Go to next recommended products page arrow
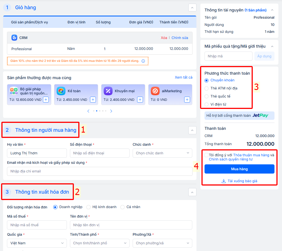Image resolution: width=282 pixels, height=251 pixels. click(x=111, y=111)
